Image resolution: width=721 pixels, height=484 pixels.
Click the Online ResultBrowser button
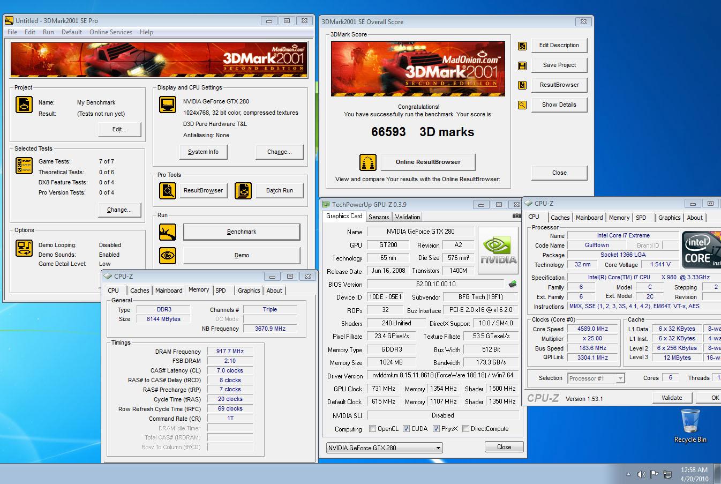click(x=428, y=162)
